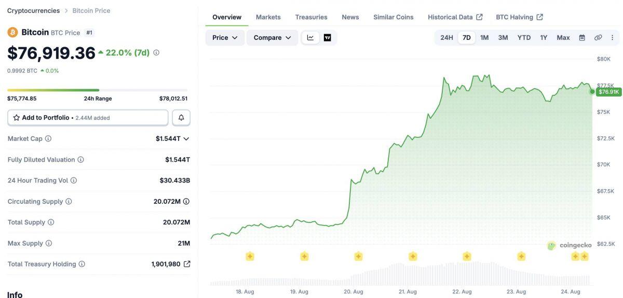Expand the Market Cap $1.544T chevron

[186, 139]
